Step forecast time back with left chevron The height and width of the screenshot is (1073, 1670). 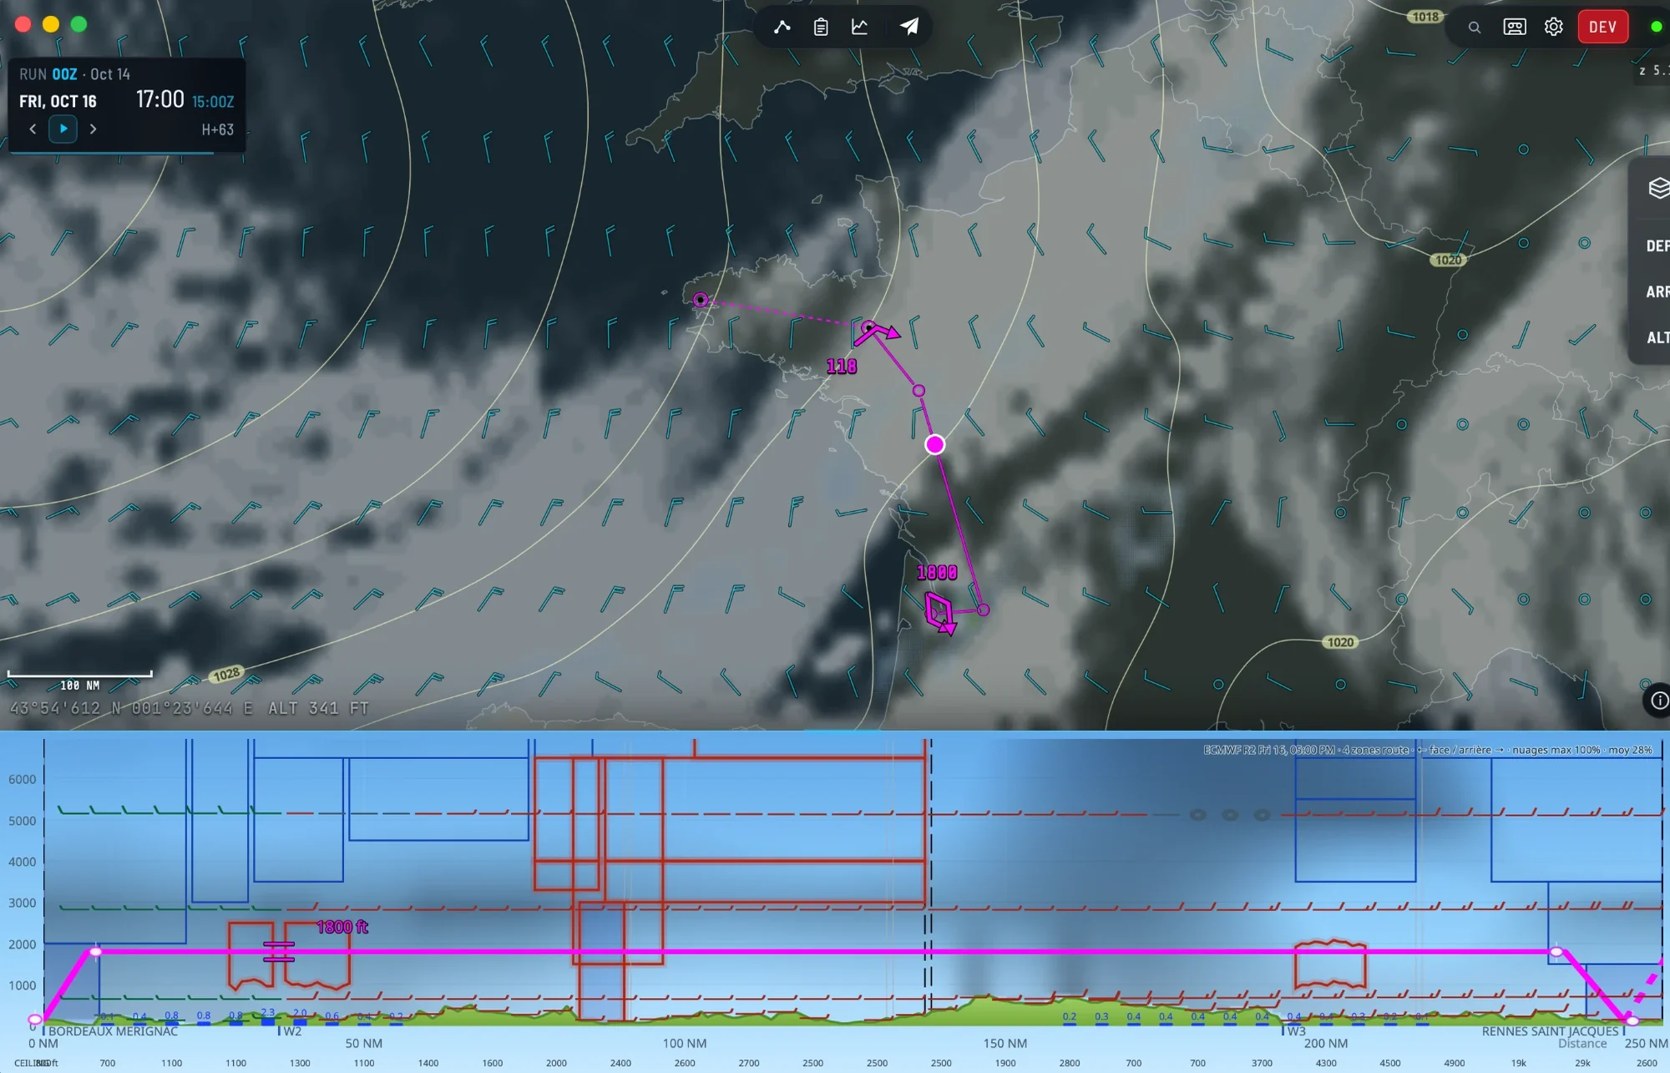tap(33, 129)
